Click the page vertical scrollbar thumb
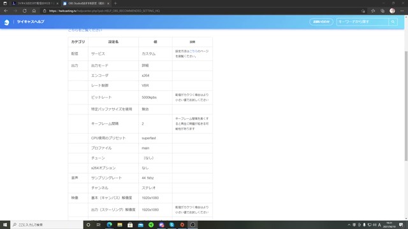The image size is (408, 229). (406, 106)
